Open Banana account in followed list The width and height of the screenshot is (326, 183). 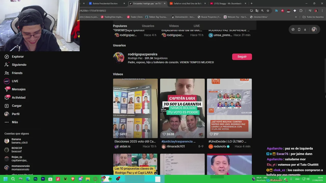point(16,141)
